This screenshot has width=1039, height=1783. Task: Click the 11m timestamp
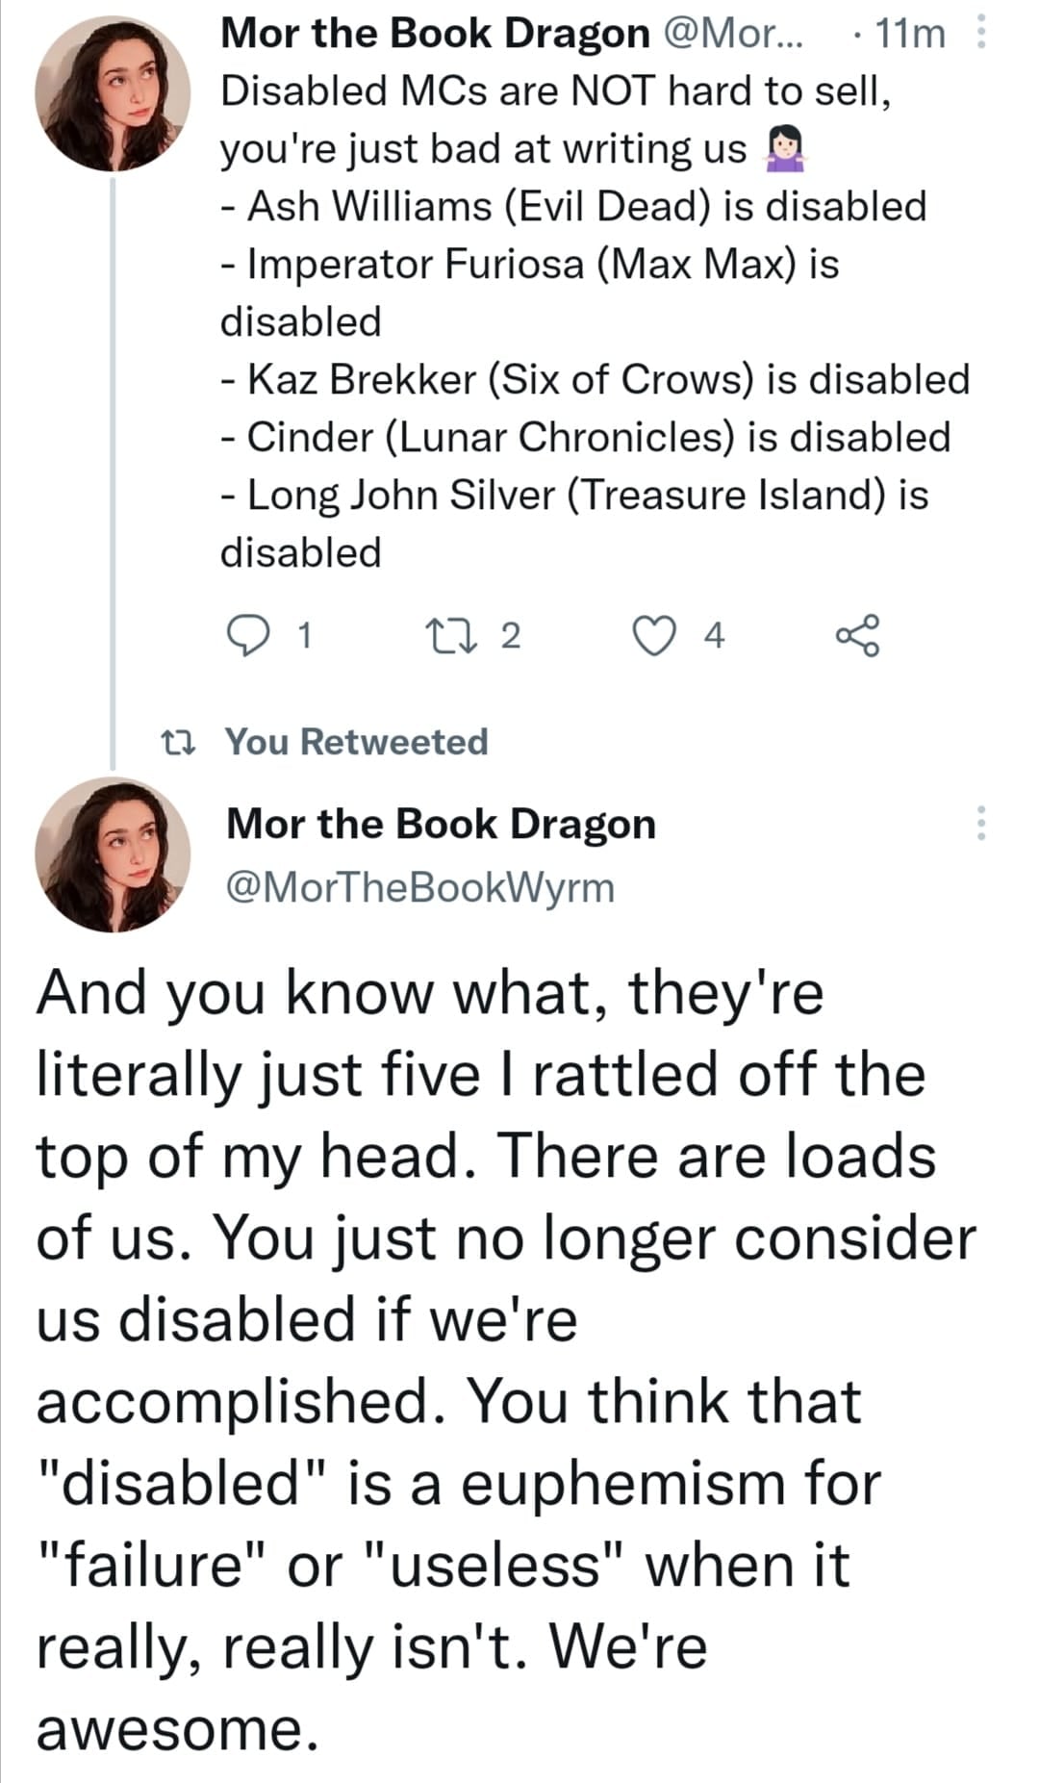pos(910,35)
